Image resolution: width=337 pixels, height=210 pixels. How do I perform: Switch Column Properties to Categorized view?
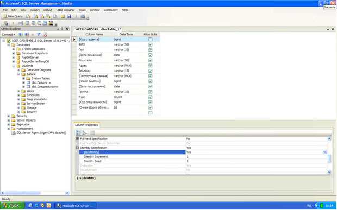click(x=79, y=132)
